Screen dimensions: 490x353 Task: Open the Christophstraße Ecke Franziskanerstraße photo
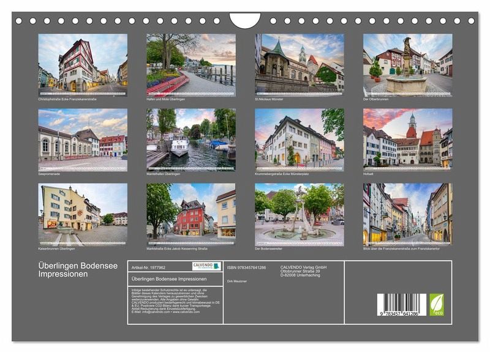tap(83, 65)
